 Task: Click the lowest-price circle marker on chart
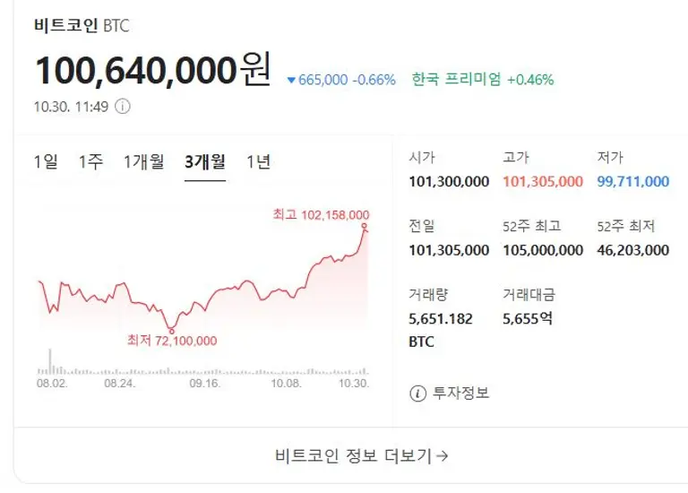coord(170,329)
